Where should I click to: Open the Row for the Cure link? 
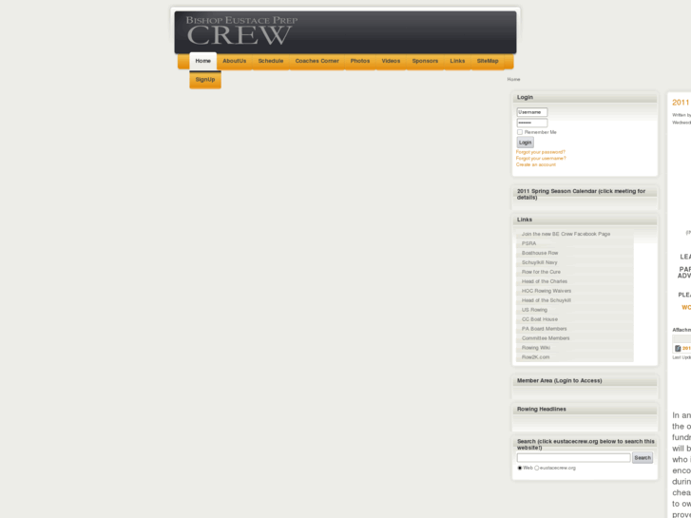[x=541, y=272]
